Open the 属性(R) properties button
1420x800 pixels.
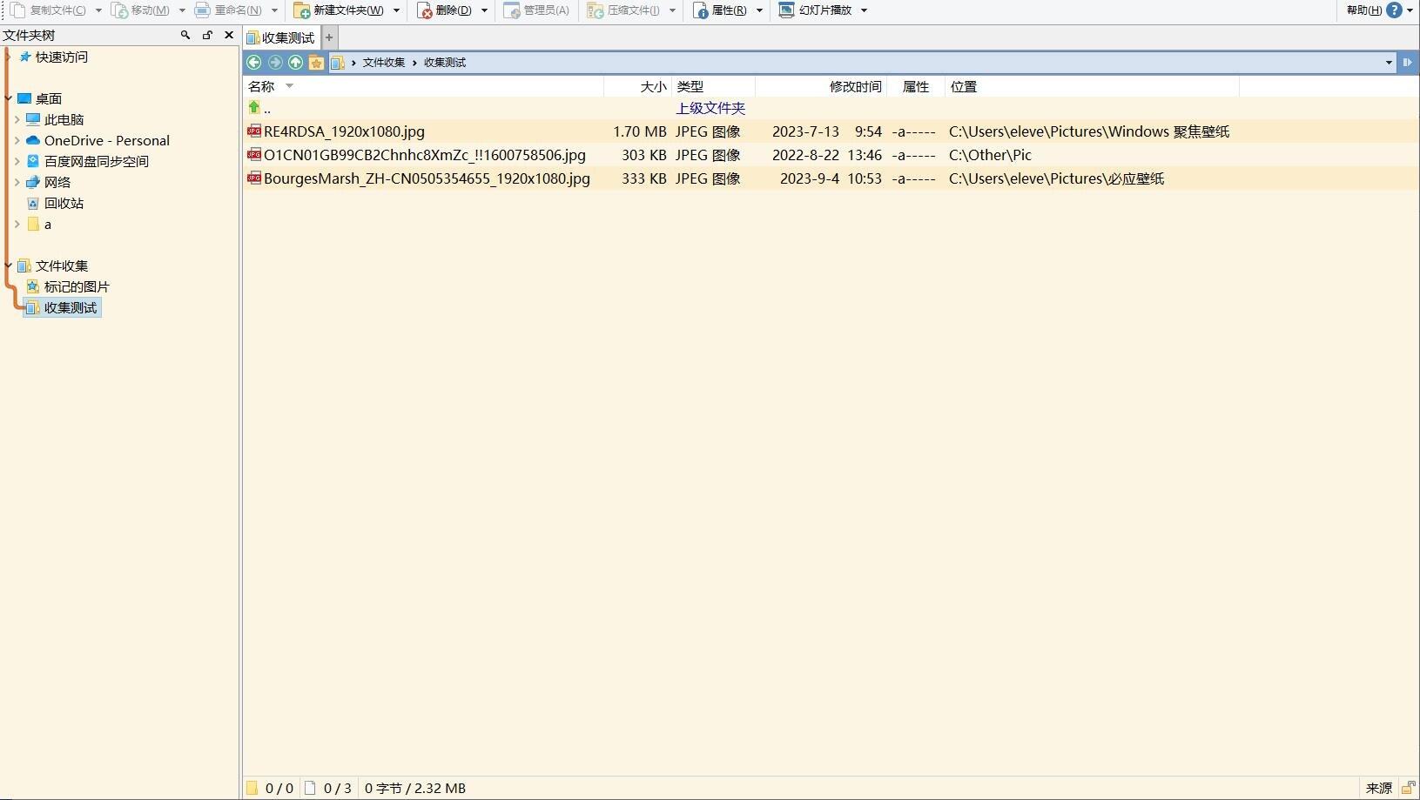point(720,10)
